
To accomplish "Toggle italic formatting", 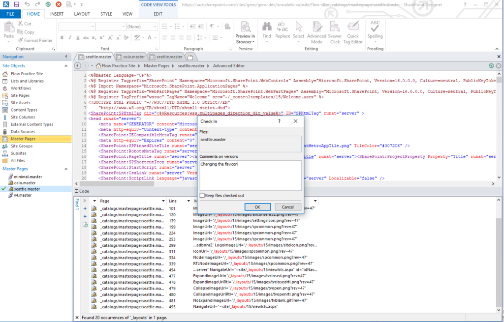I will 69,37.
